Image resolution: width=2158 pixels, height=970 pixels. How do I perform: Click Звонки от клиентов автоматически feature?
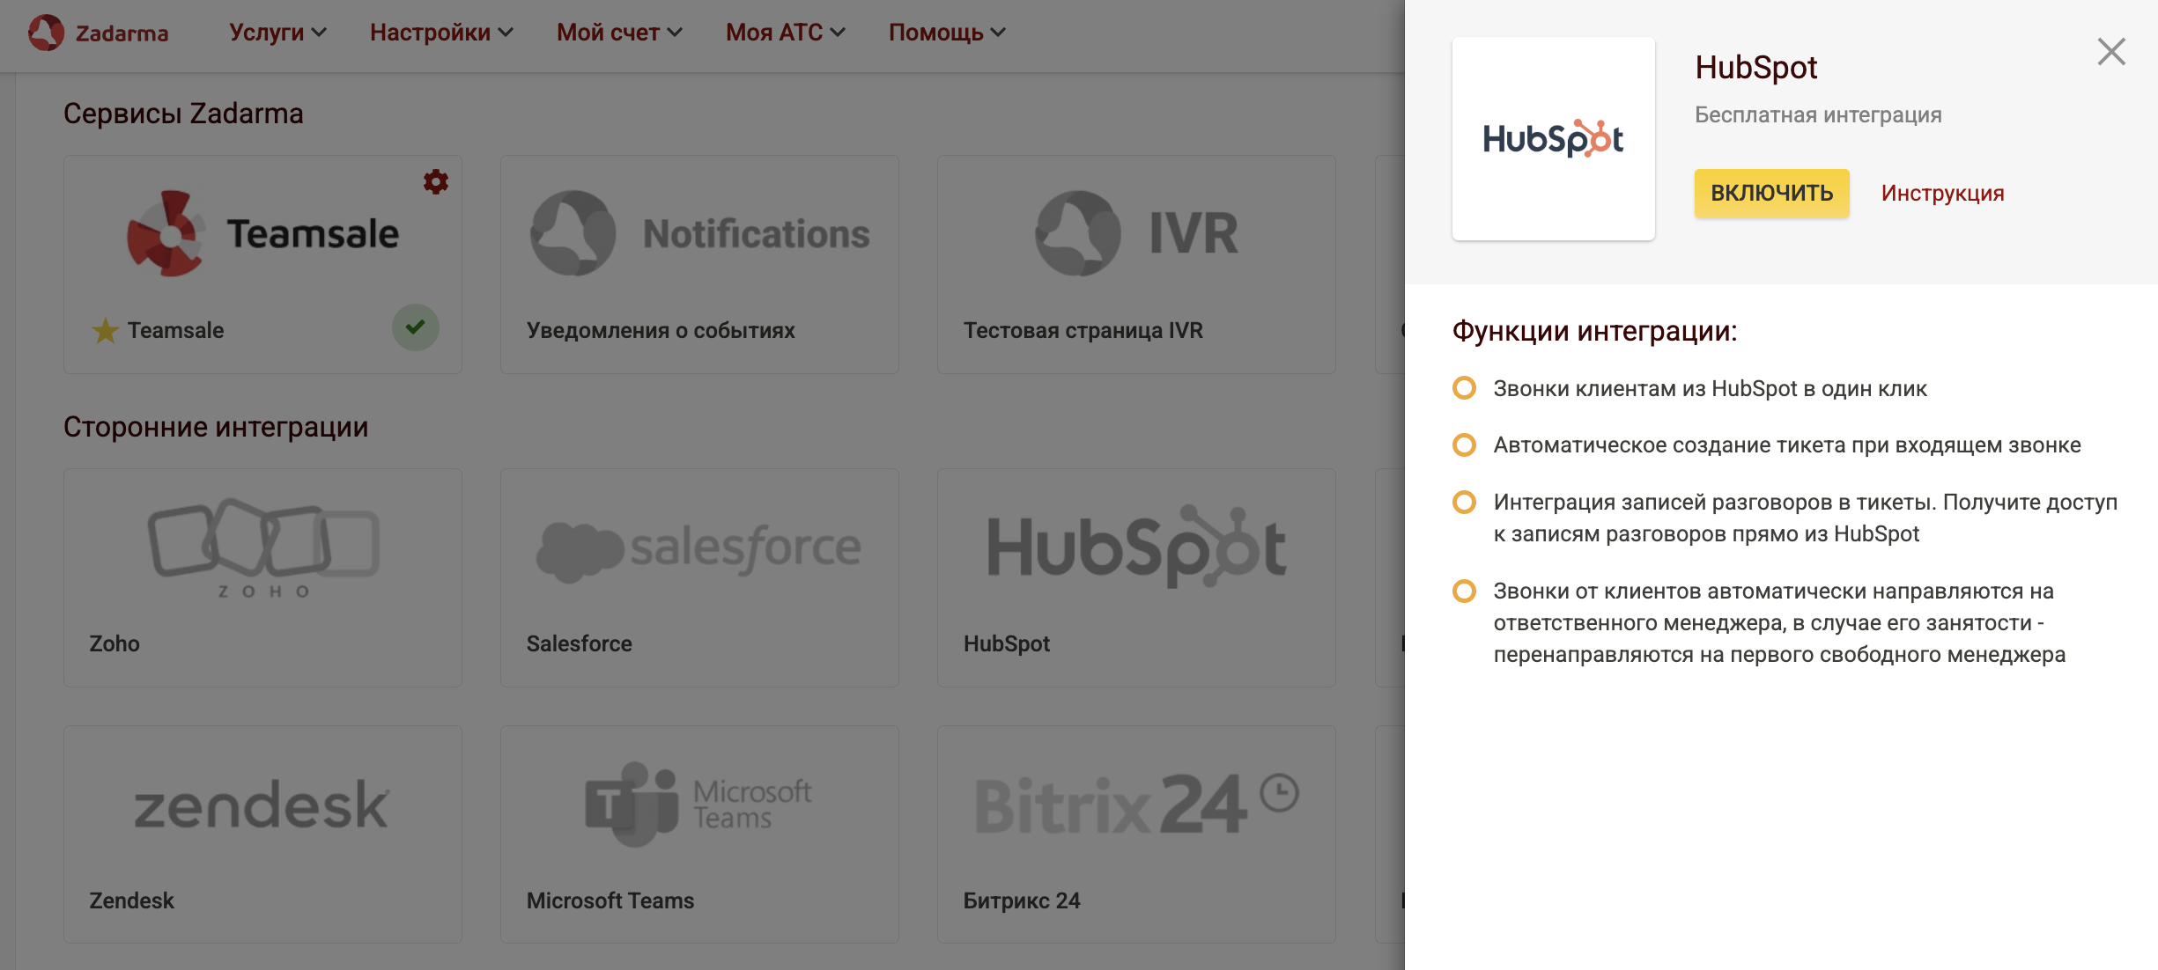point(1779,622)
